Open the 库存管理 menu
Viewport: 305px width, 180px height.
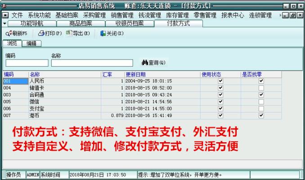click(x=177, y=15)
